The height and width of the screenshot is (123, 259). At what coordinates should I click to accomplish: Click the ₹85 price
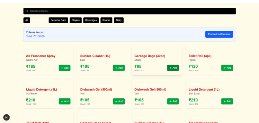[138, 66]
